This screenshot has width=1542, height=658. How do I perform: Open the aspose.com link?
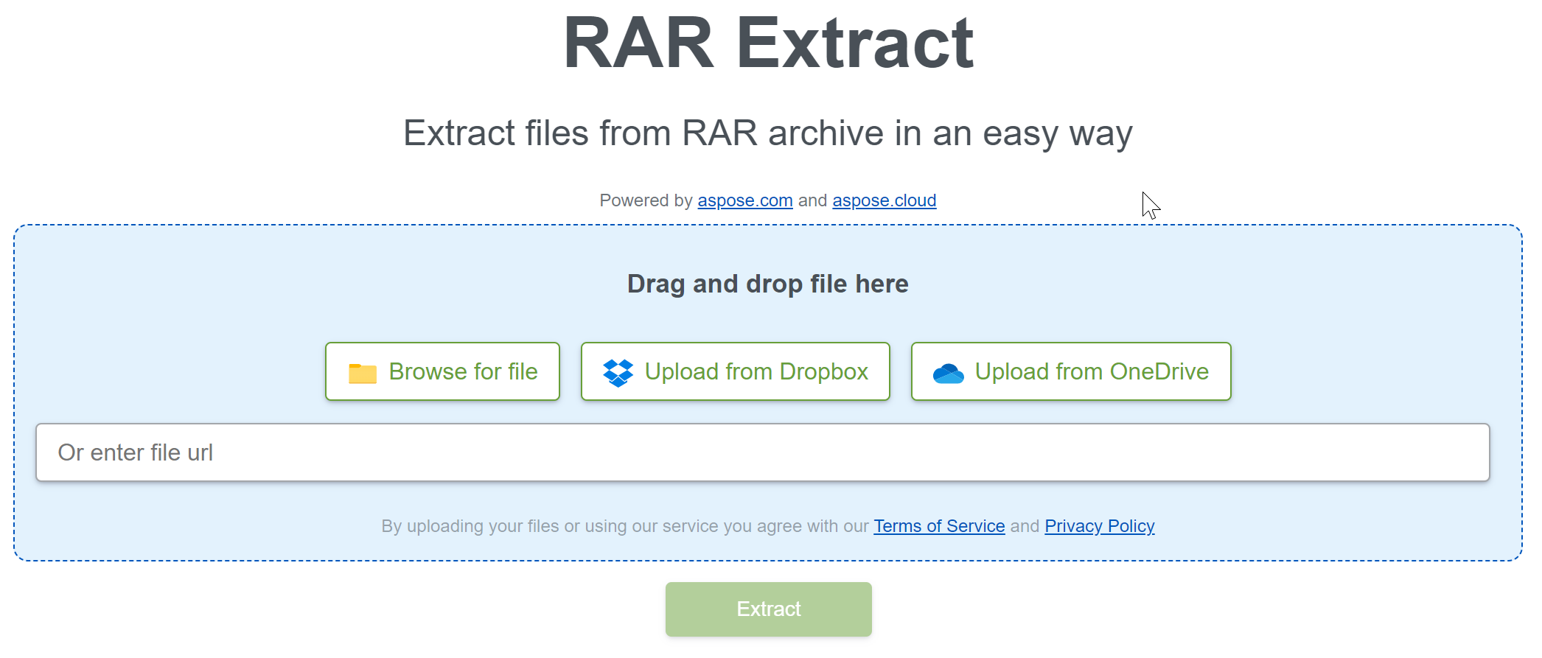[x=744, y=200]
